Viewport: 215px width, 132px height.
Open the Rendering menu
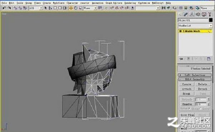click(x=130, y=3)
